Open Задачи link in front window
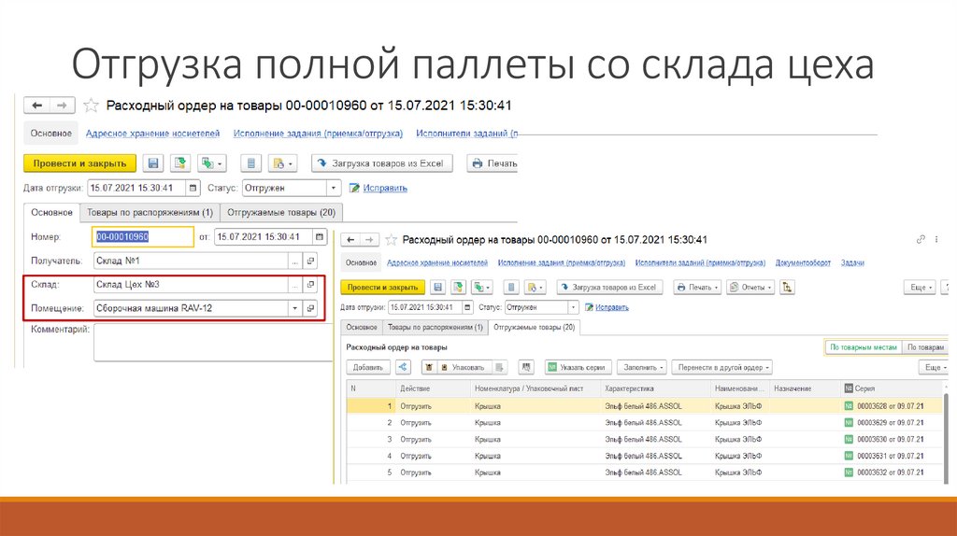The width and height of the screenshot is (957, 536). pos(852,262)
